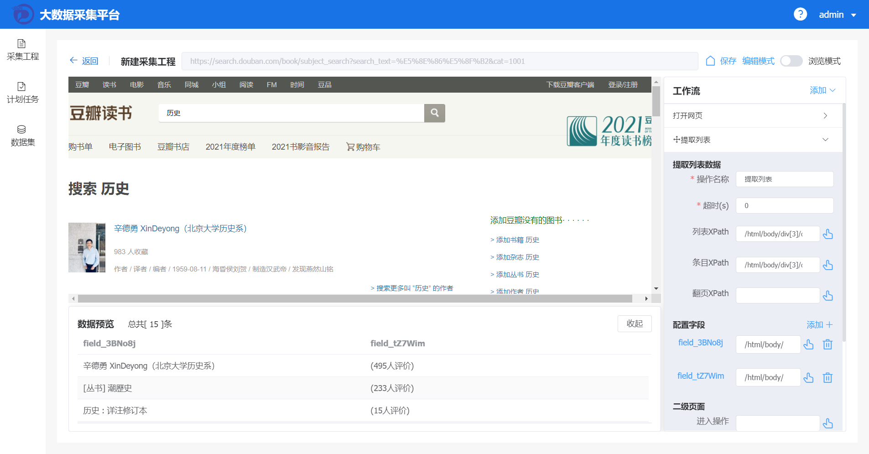Image resolution: width=869 pixels, height=454 pixels.
Task: Click the 购物车 shopping cart link
Action: (x=363, y=147)
